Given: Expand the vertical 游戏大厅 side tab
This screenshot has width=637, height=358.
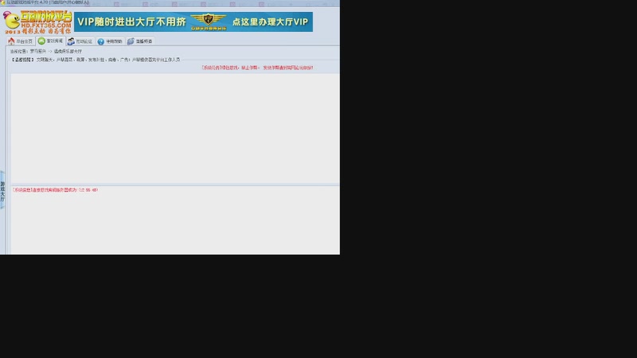Looking at the screenshot, I should (2, 190).
